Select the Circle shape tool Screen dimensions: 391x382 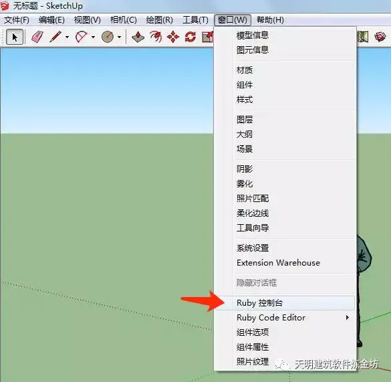[x=108, y=37]
